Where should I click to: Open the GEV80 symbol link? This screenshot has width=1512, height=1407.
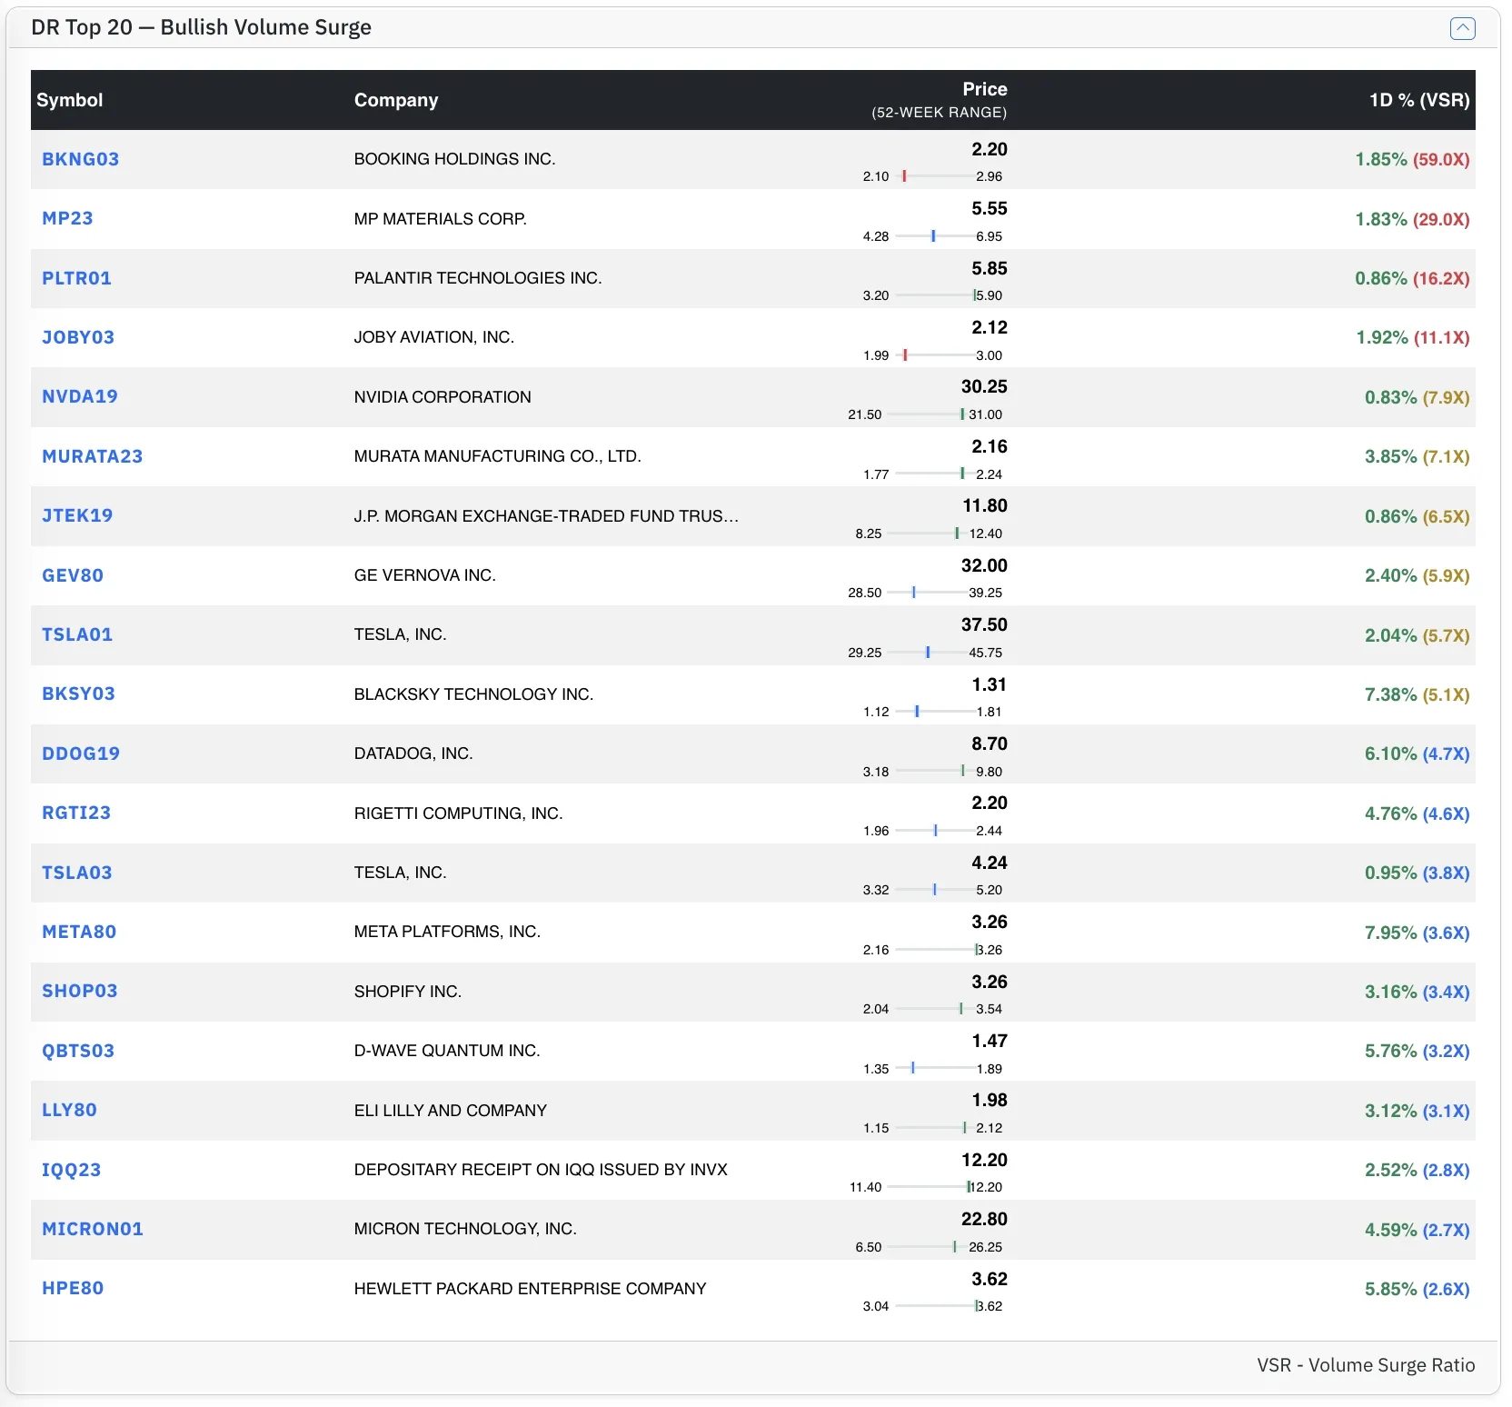tap(73, 575)
